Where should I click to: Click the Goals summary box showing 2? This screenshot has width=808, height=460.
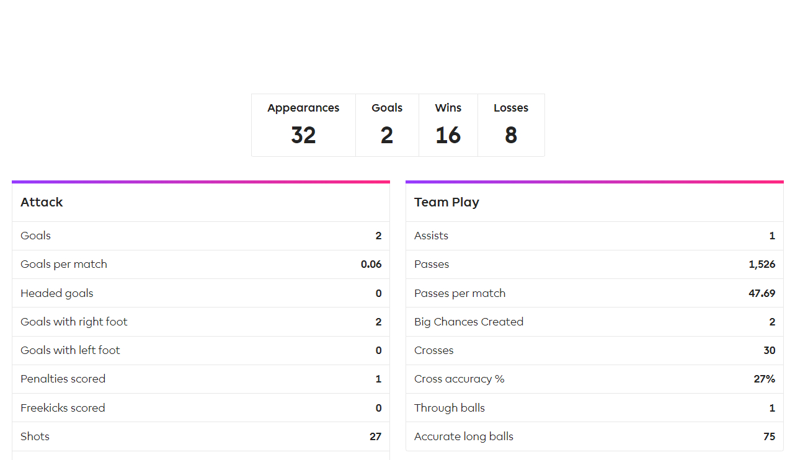coord(387,125)
